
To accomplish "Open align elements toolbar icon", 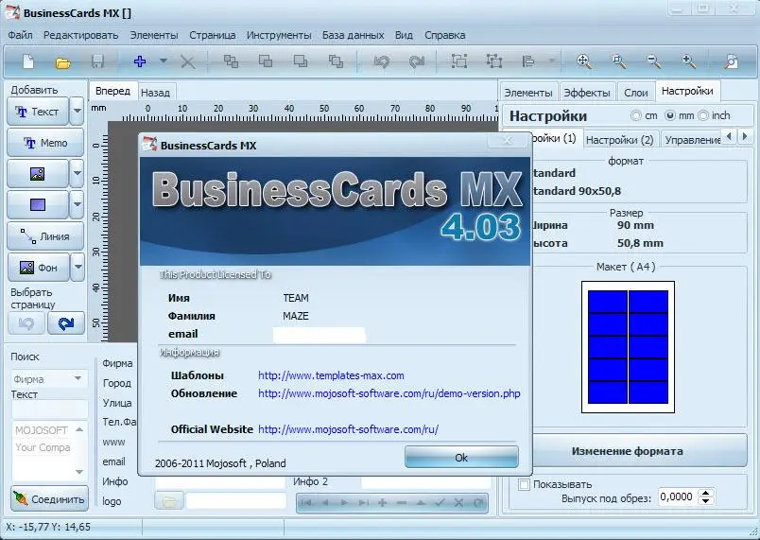I will [x=528, y=61].
